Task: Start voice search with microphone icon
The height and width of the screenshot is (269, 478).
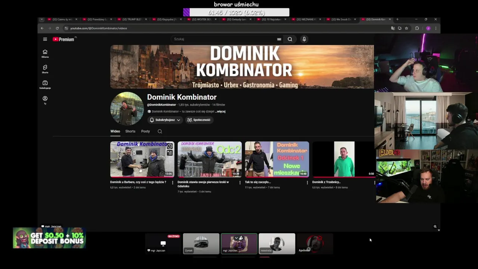Action: click(304, 39)
